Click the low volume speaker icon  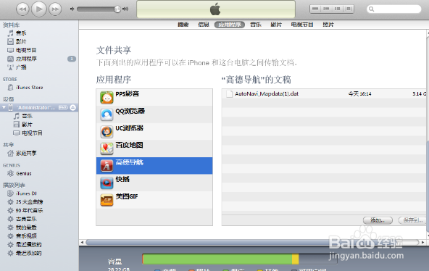(x=72, y=9)
